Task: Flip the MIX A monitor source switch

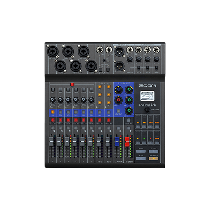Action: tap(139, 68)
